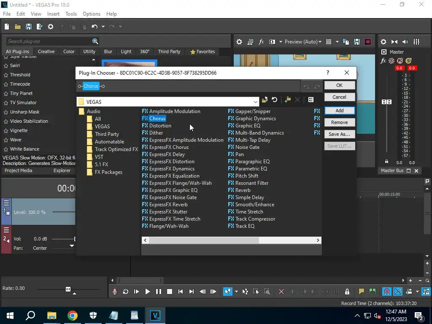Screen dimensions: 432x324
Task: Undo the last action in the main toolbar
Action: tap(94, 27)
